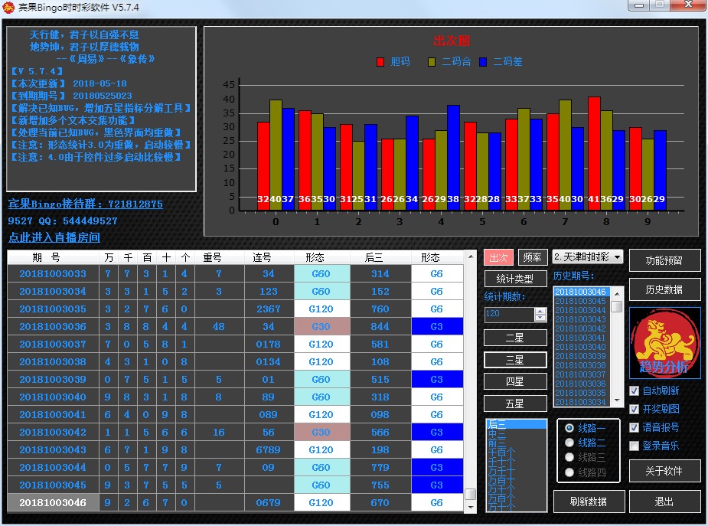Enable the 登录音乐 checkbox
The width and height of the screenshot is (708, 526).
pos(634,446)
